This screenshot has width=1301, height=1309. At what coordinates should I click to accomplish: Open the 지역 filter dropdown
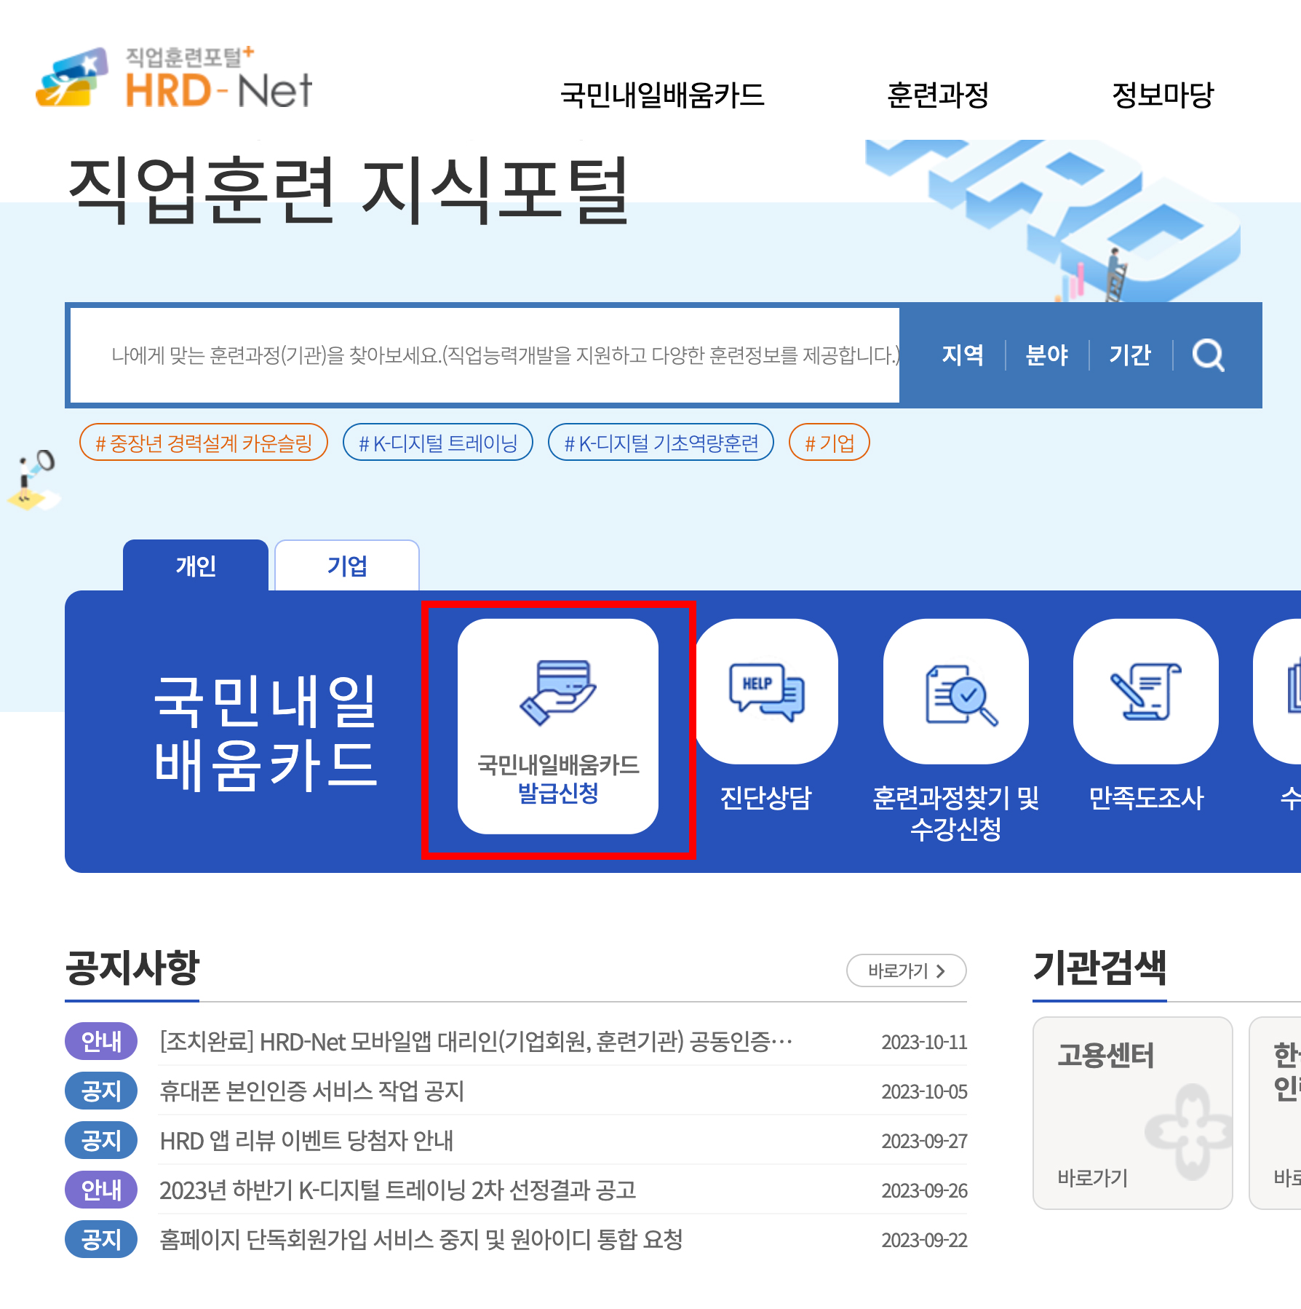pyautogui.click(x=963, y=355)
